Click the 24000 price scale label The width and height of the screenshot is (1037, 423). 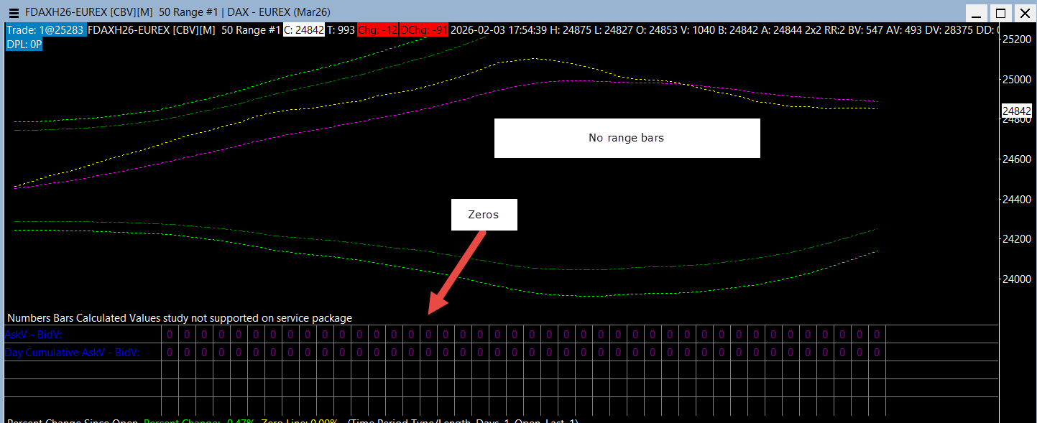point(1017,279)
